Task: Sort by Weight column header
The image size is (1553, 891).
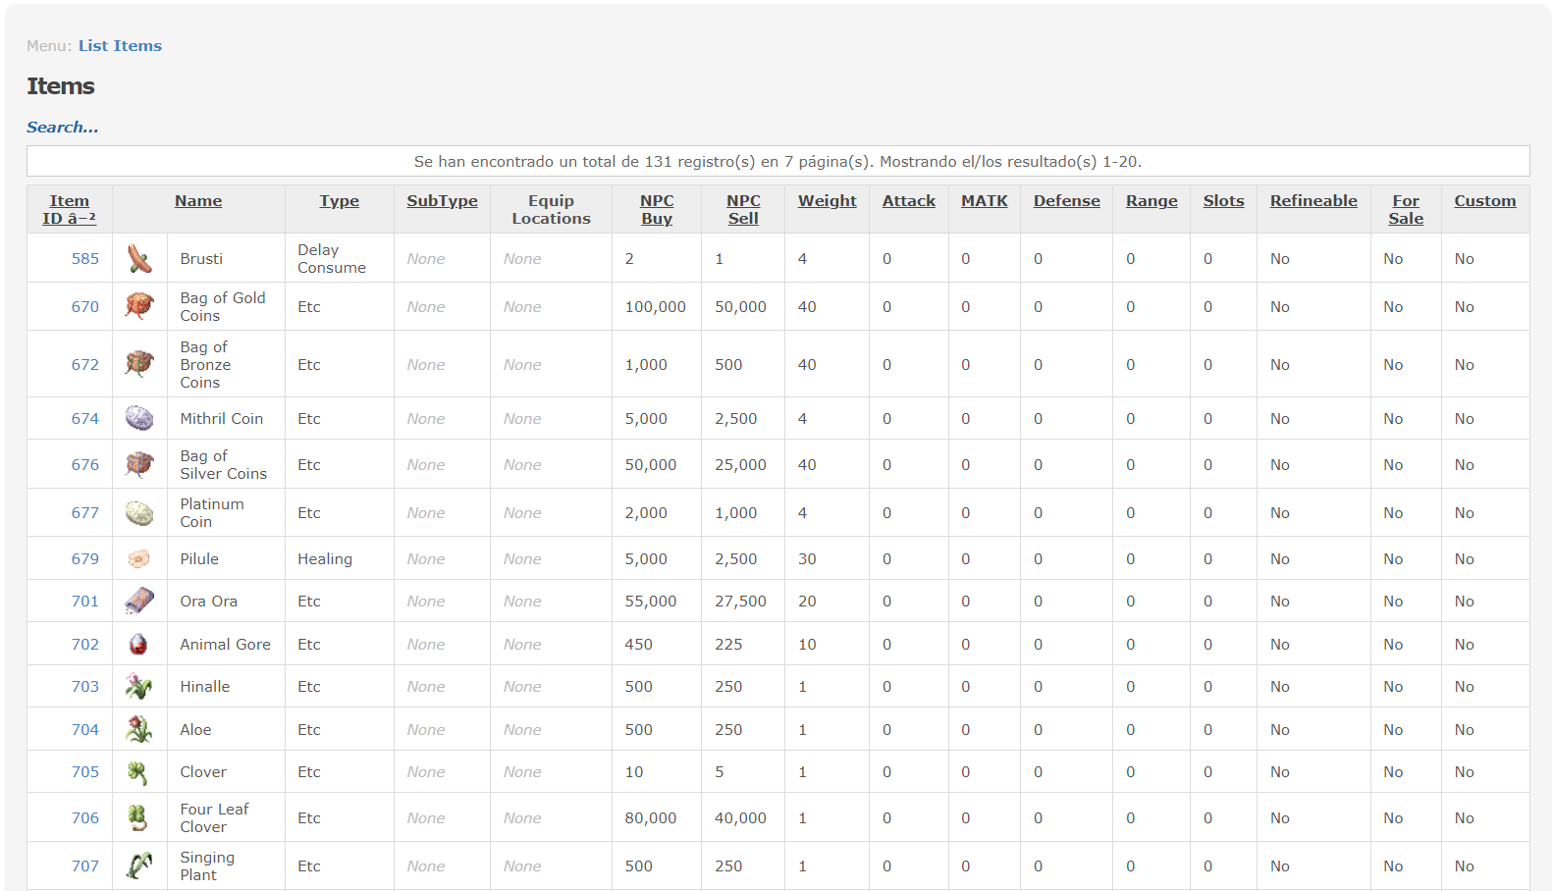Action: [827, 200]
